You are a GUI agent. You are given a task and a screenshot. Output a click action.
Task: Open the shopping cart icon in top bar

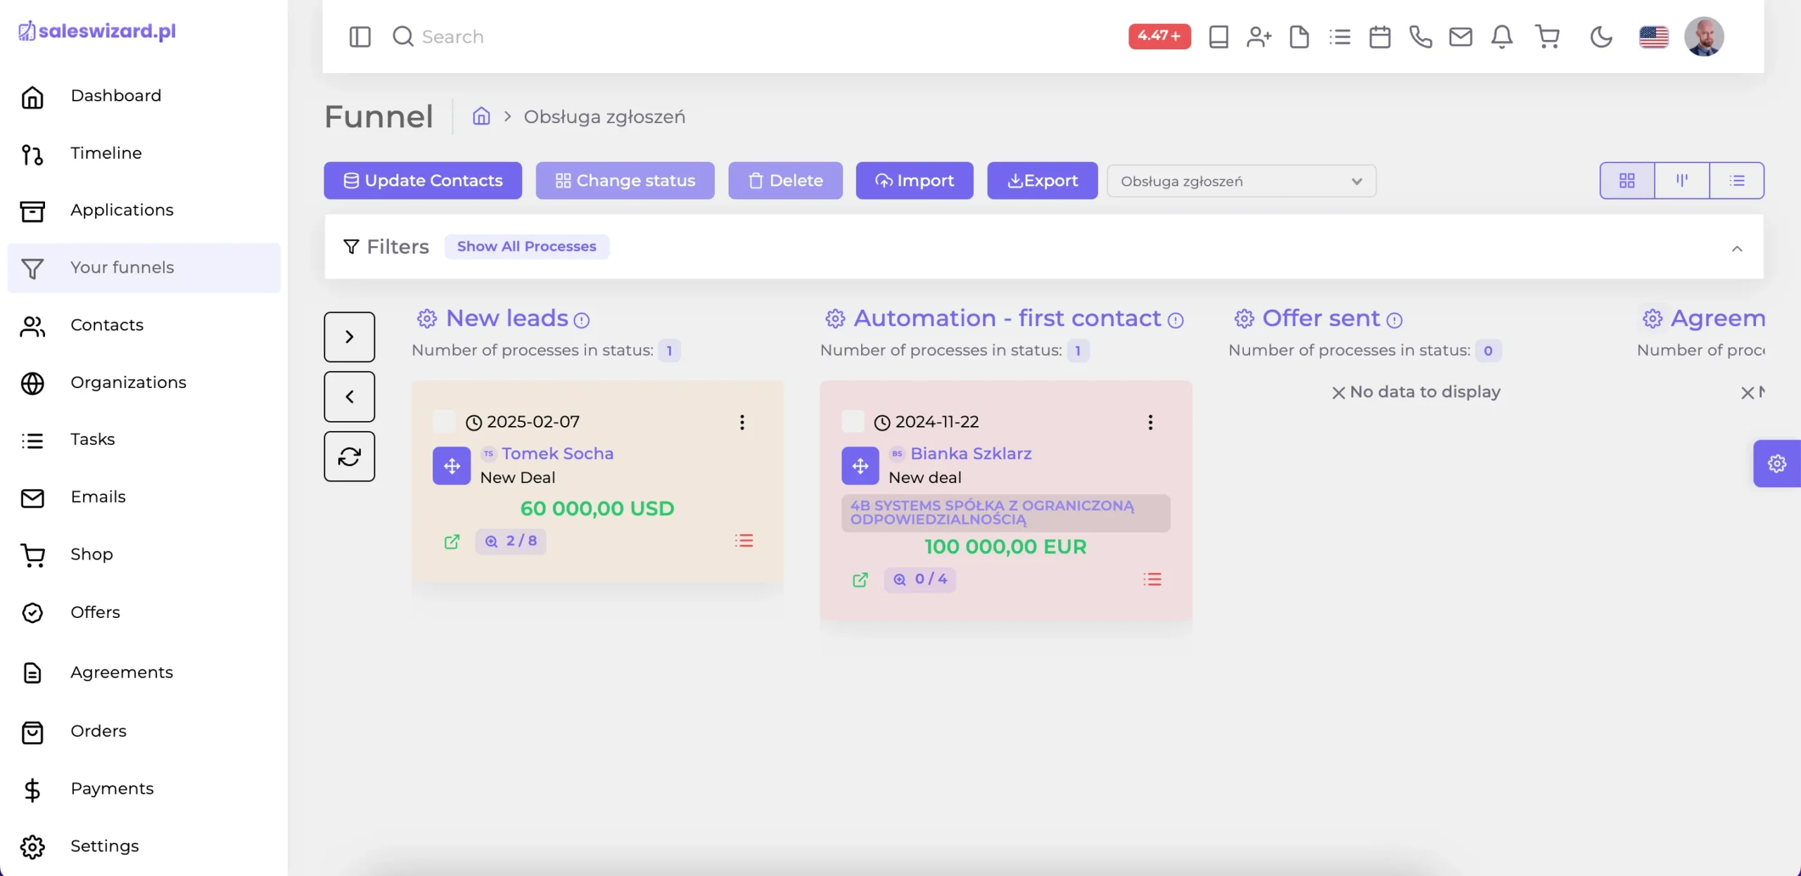click(x=1547, y=37)
